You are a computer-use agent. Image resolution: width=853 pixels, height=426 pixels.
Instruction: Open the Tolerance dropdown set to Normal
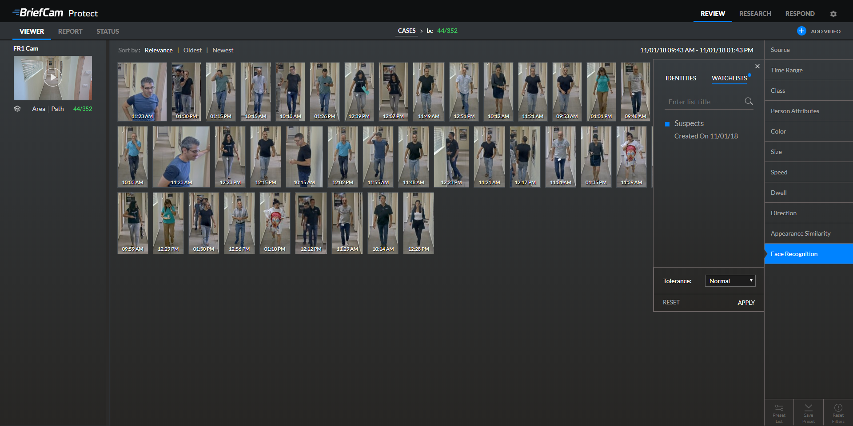pos(730,280)
